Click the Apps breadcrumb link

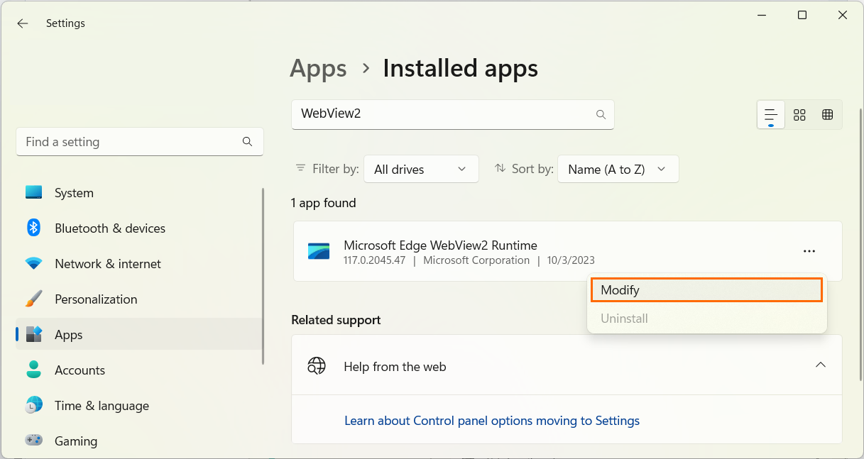point(318,69)
